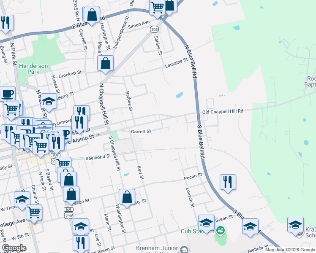Screen dimensions: 316x253
Task: Click the N Blue Bell Rd label
Action: click(x=191, y=61)
